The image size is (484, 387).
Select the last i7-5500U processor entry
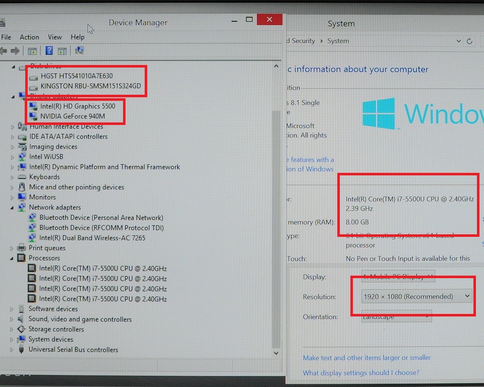[x=103, y=299]
